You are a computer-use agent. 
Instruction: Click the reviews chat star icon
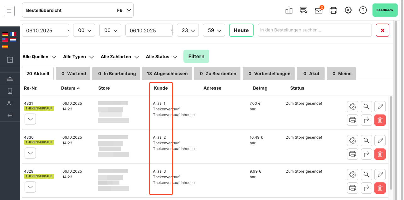303,10
